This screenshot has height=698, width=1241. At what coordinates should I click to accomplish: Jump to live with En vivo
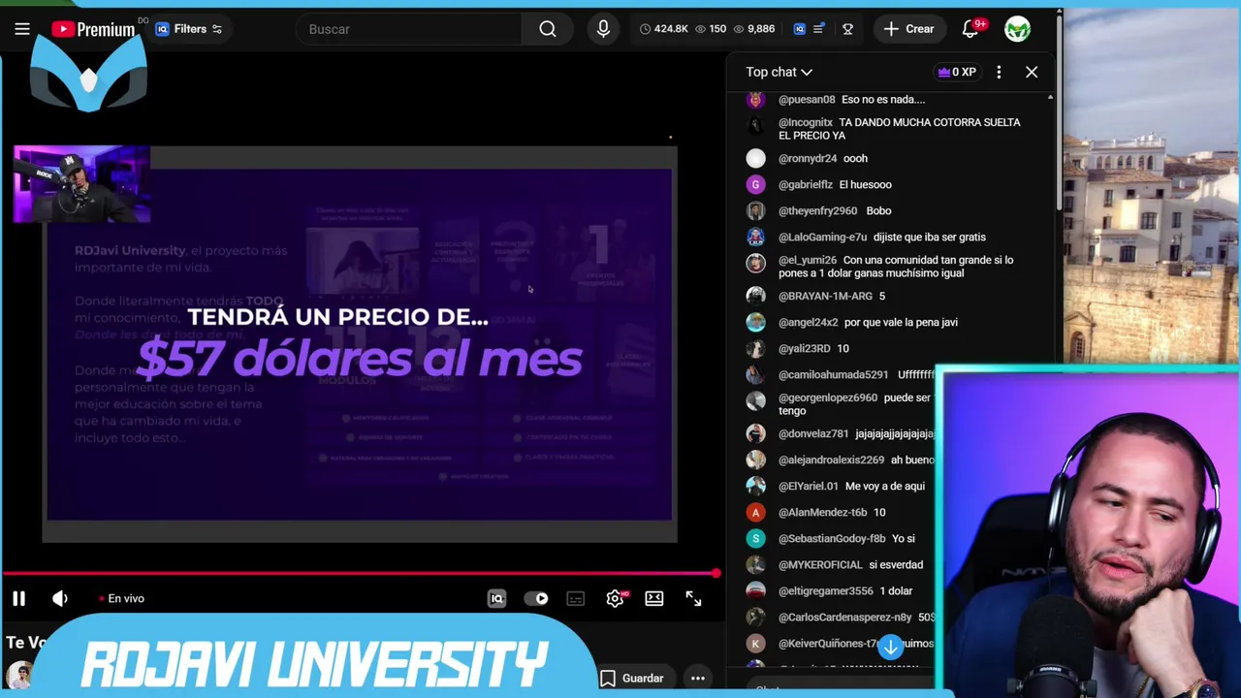[122, 598]
